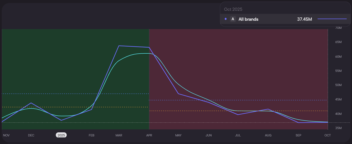This screenshot has width=352, height=144.
Task: Select the JUL month label
Action: (238, 135)
